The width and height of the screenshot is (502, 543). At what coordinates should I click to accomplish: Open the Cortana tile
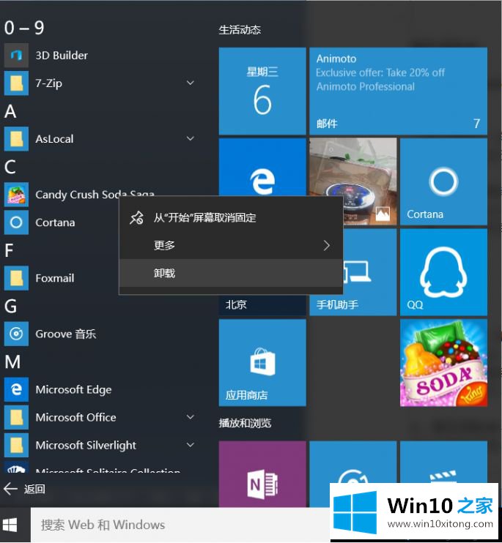tap(444, 181)
